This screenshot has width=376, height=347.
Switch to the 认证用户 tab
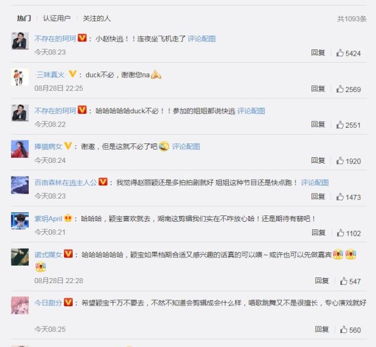coord(56,18)
